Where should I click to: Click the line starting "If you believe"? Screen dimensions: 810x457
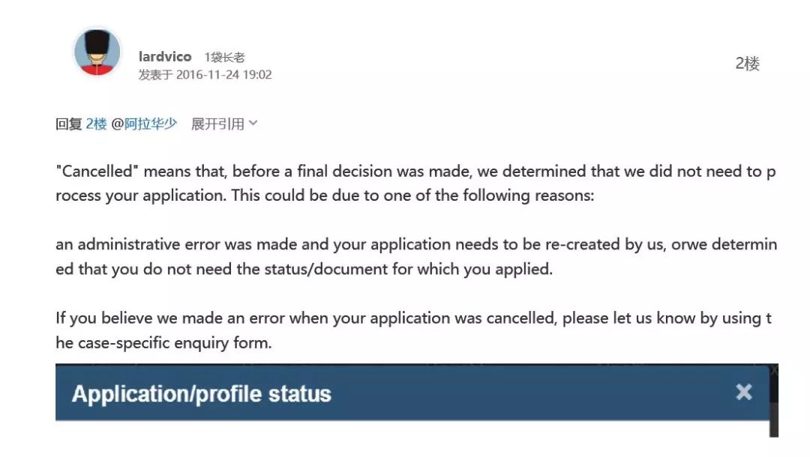tap(413, 318)
